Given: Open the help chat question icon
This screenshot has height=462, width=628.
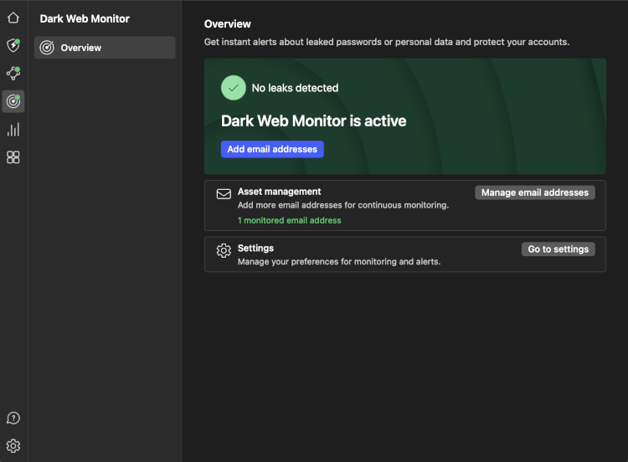Looking at the screenshot, I should [x=13, y=418].
